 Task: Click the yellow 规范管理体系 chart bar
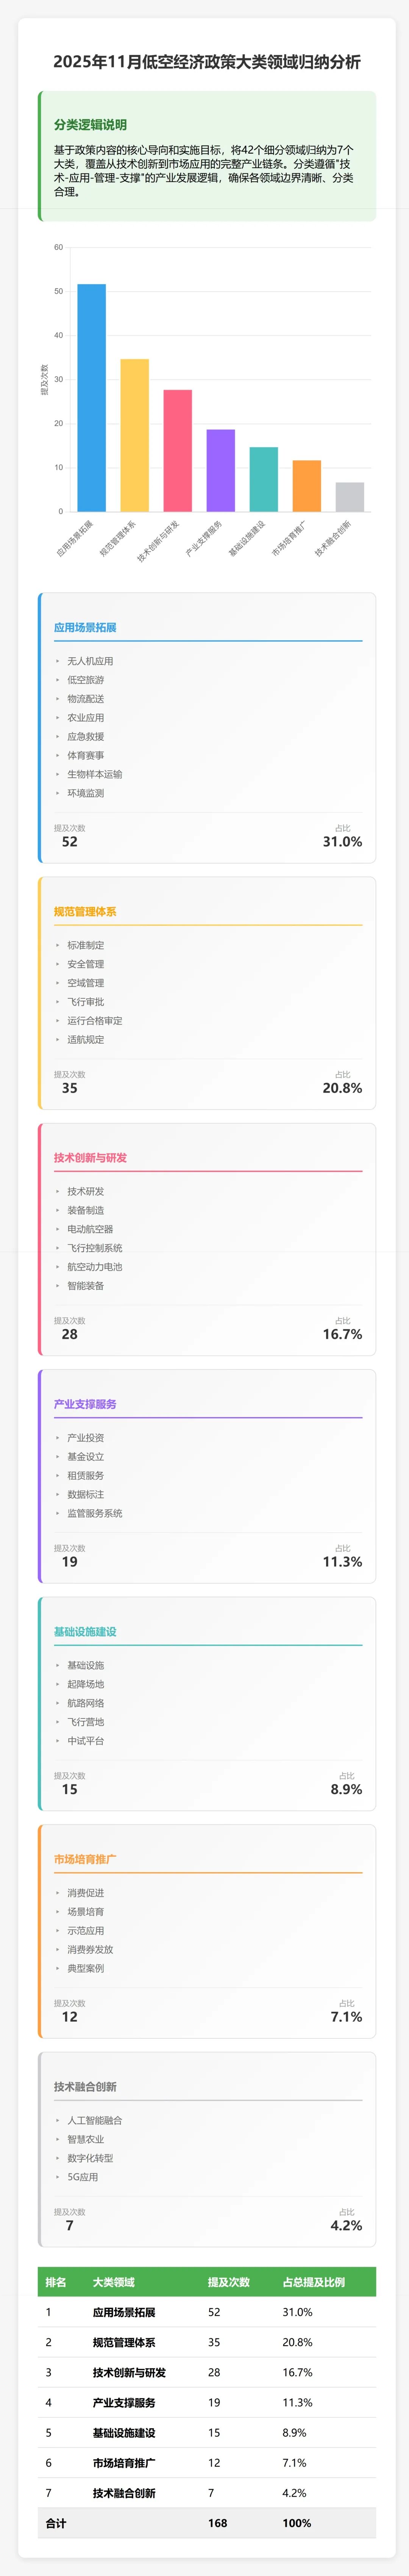[134, 435]
